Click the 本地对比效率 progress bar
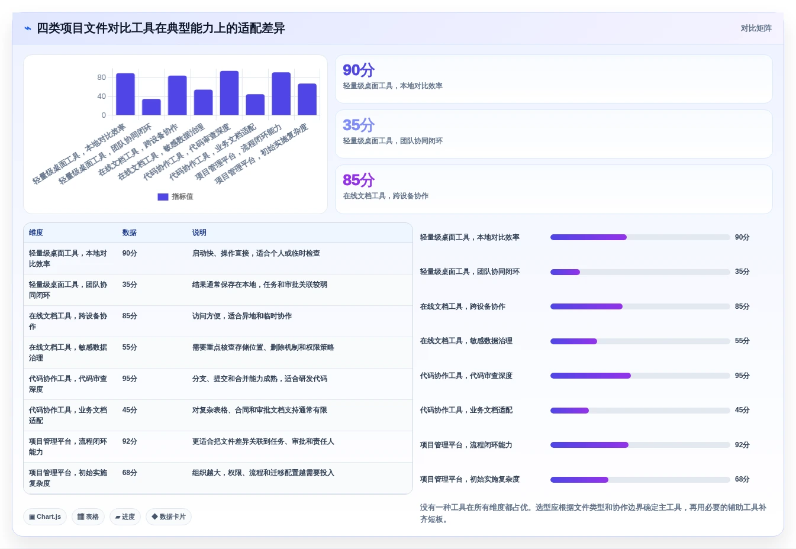The height and width of the screenshot is (549, 796). point(640,237)
